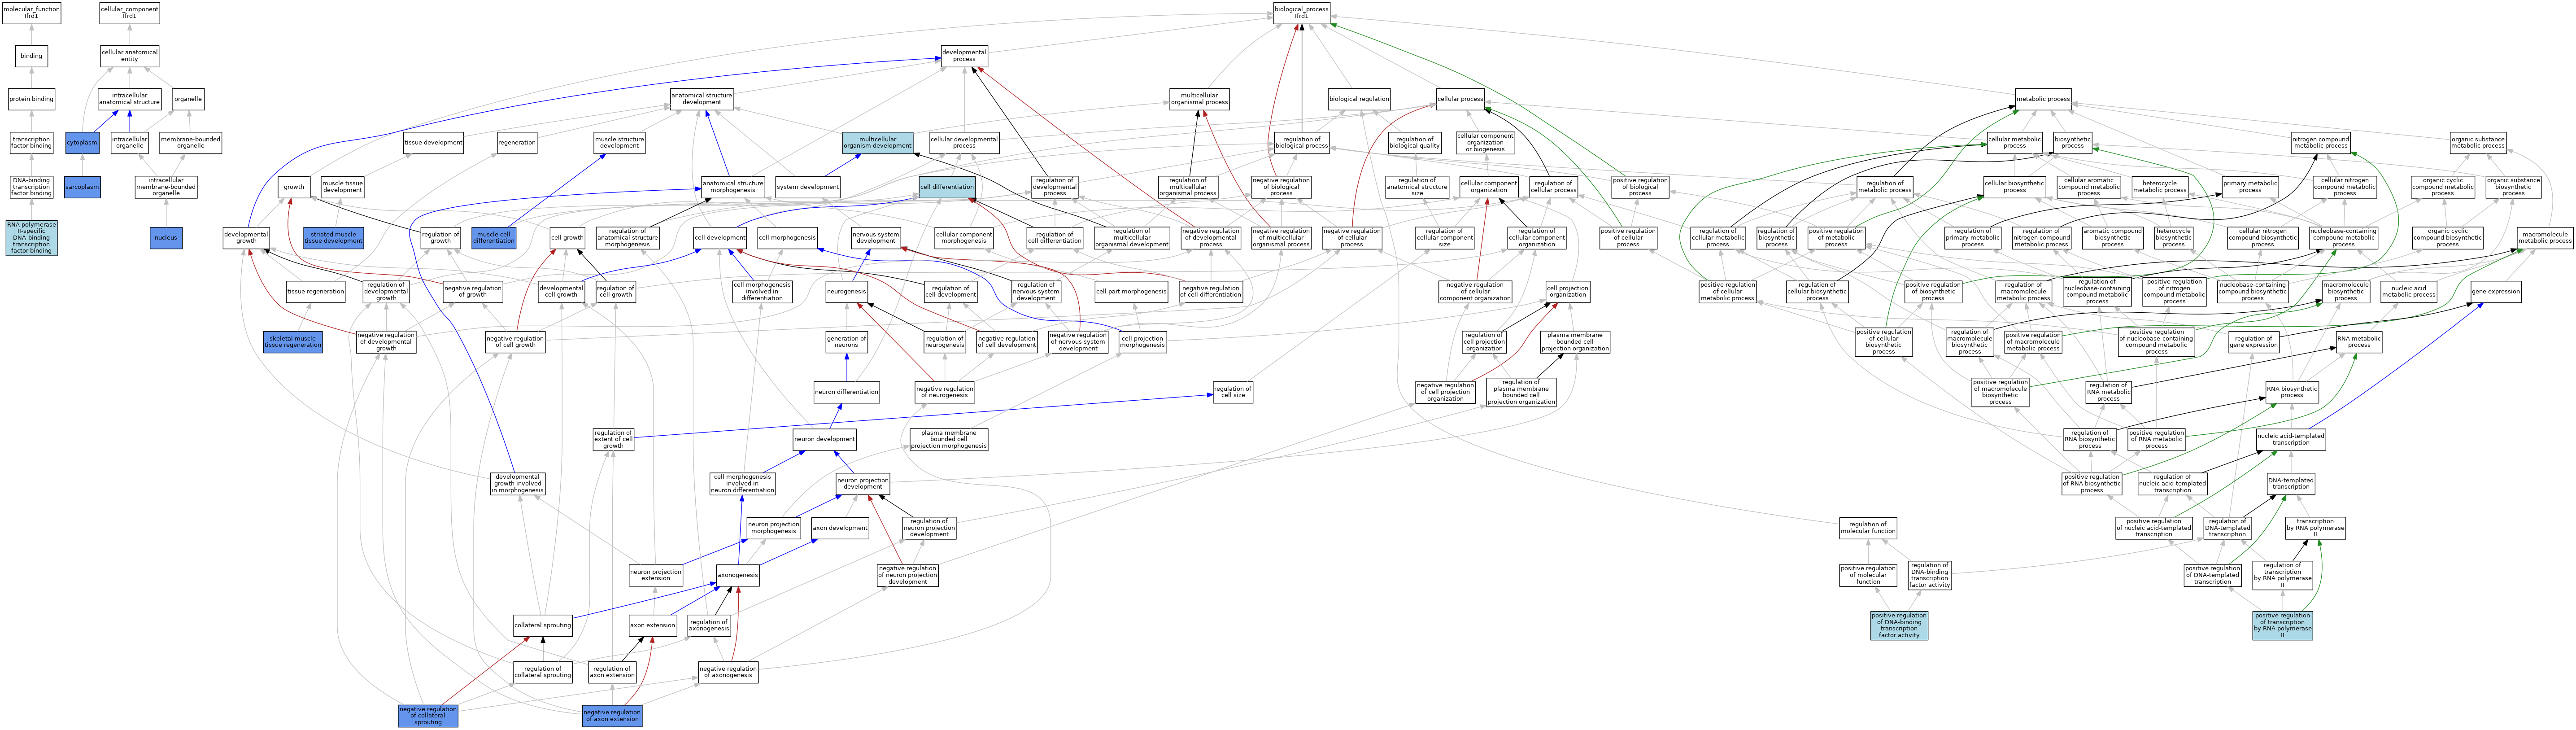This screenshot has width=2576, height=730.
Task: Select the 'striated muscle tissue development' node
Action: 333,238
